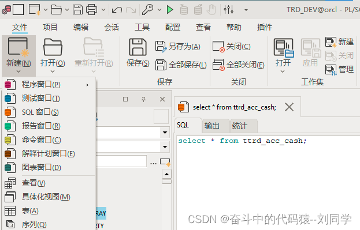Click 关闭(C) Close button
The height and width of the screenshot is (230, 360).
coord(231,46)
